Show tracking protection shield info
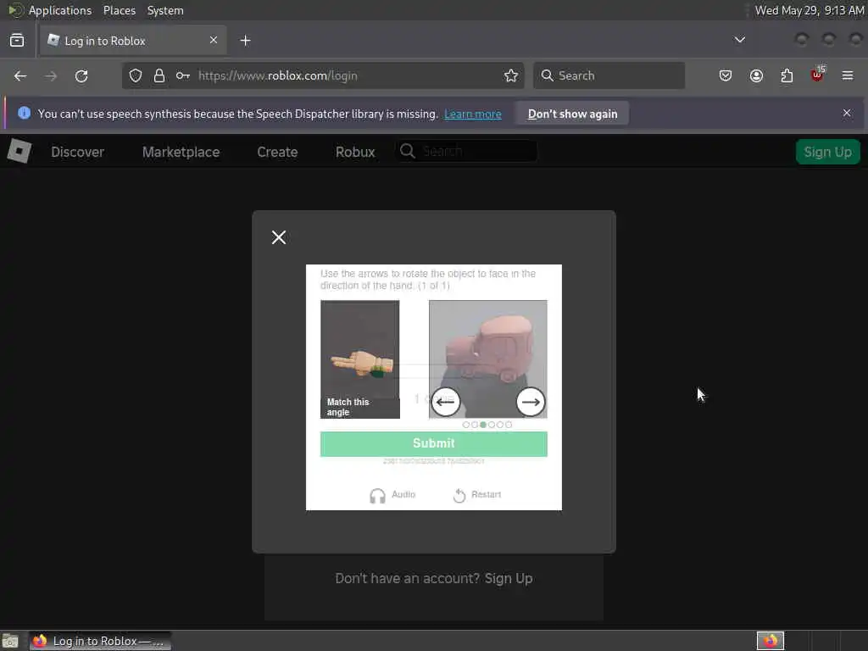Viewport: 868px width, 651px height. 136,75
